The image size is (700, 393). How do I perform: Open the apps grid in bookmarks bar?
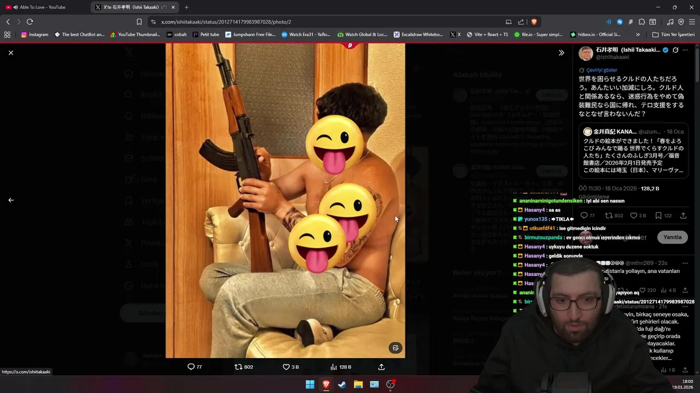click(x=7, y=34)
